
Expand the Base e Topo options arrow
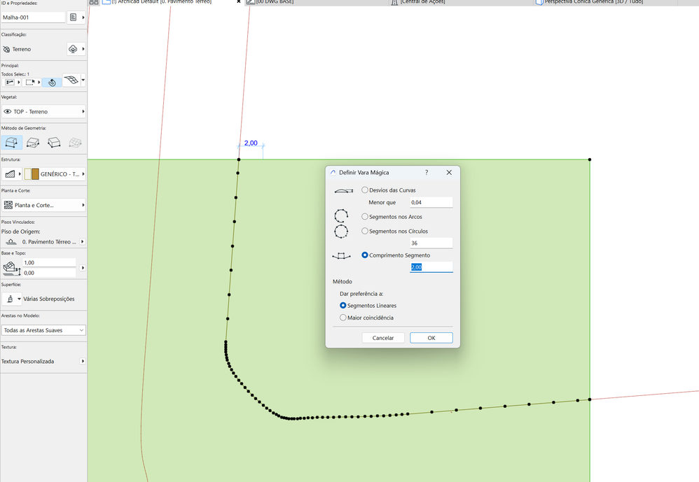tap(83, 268)
